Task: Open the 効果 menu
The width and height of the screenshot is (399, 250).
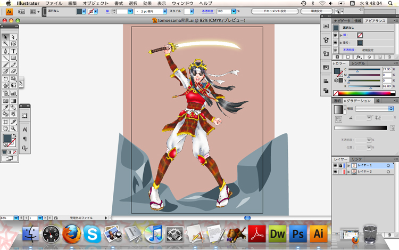Action: click(x=147, y=3)
